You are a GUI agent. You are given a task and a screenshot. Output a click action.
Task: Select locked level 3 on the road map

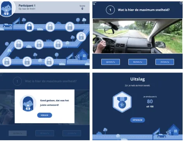coord(70,27)
